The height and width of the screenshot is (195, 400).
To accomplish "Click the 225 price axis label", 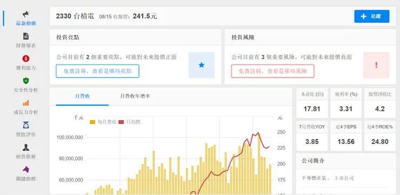I will pyautogui.click(x=281, y=148).
